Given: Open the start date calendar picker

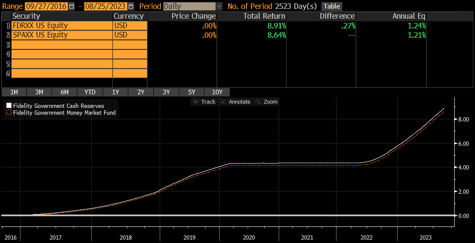Looking at the screenshot, I should [71, 6].
